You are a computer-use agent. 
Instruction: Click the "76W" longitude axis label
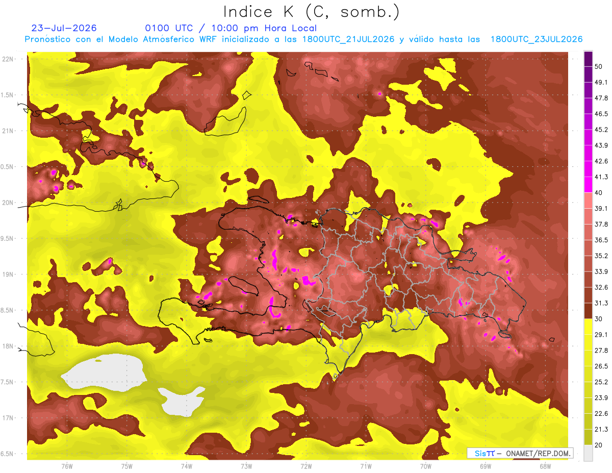point(66,466)
